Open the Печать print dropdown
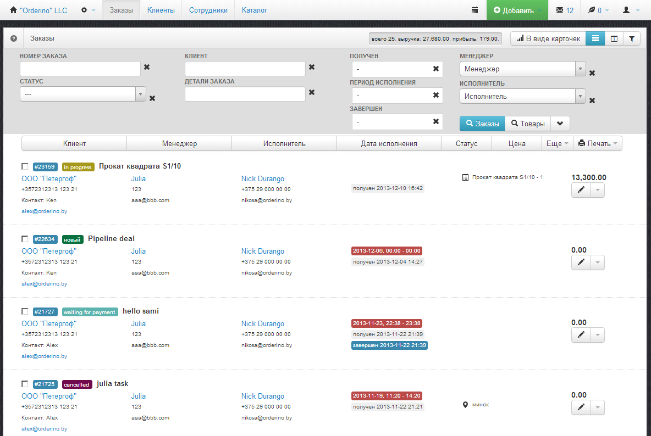The width and height of the screenshot is (651, 436). (x=598, y=143)
